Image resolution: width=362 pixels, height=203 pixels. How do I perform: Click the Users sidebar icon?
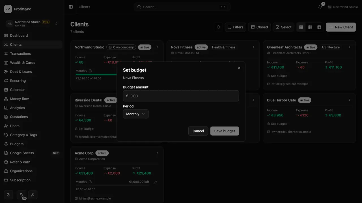click(6, 126)
